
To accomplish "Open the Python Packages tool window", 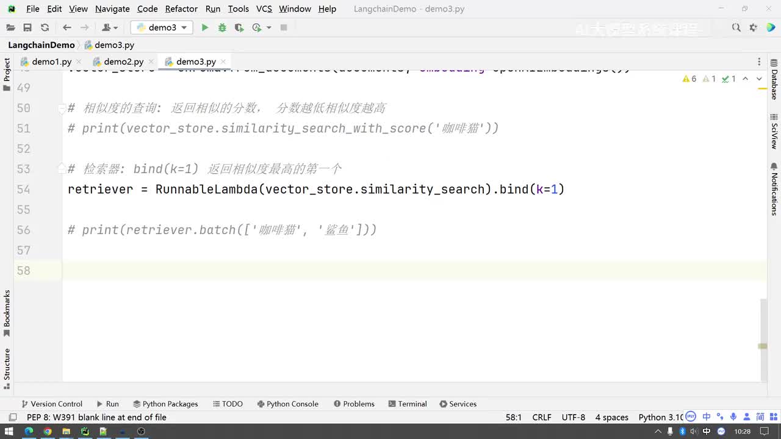I will (x=165, y=404).
